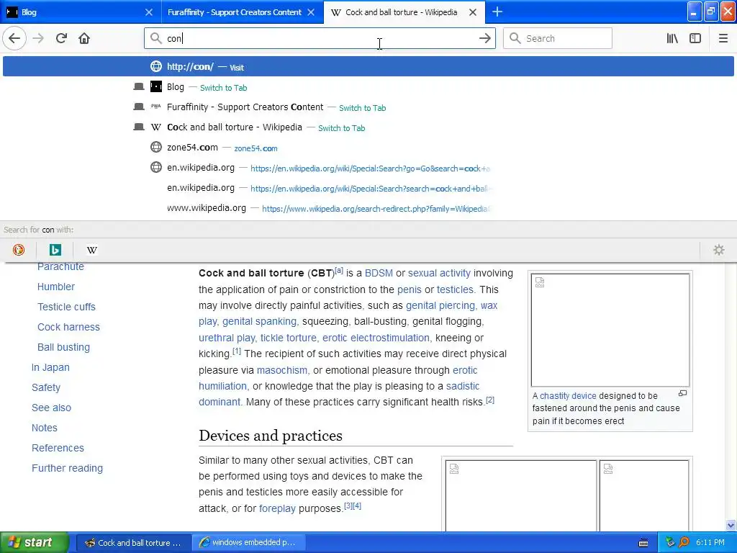Switch to Furaffinity - Support Creators Content tab
This screenshot has width=737, height=553.
click(242, 12)
